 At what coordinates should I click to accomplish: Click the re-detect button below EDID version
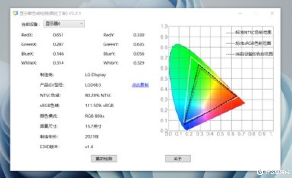pyautogui.click(x=104, y=159)
